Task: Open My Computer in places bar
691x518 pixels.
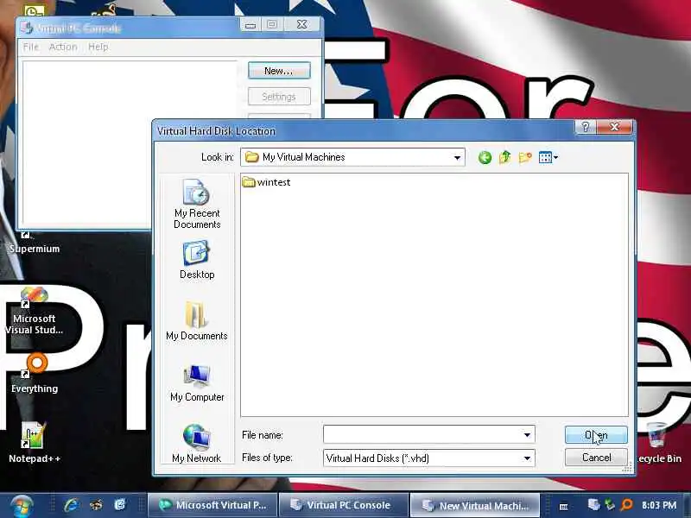Action: click(x=197, y=382)
